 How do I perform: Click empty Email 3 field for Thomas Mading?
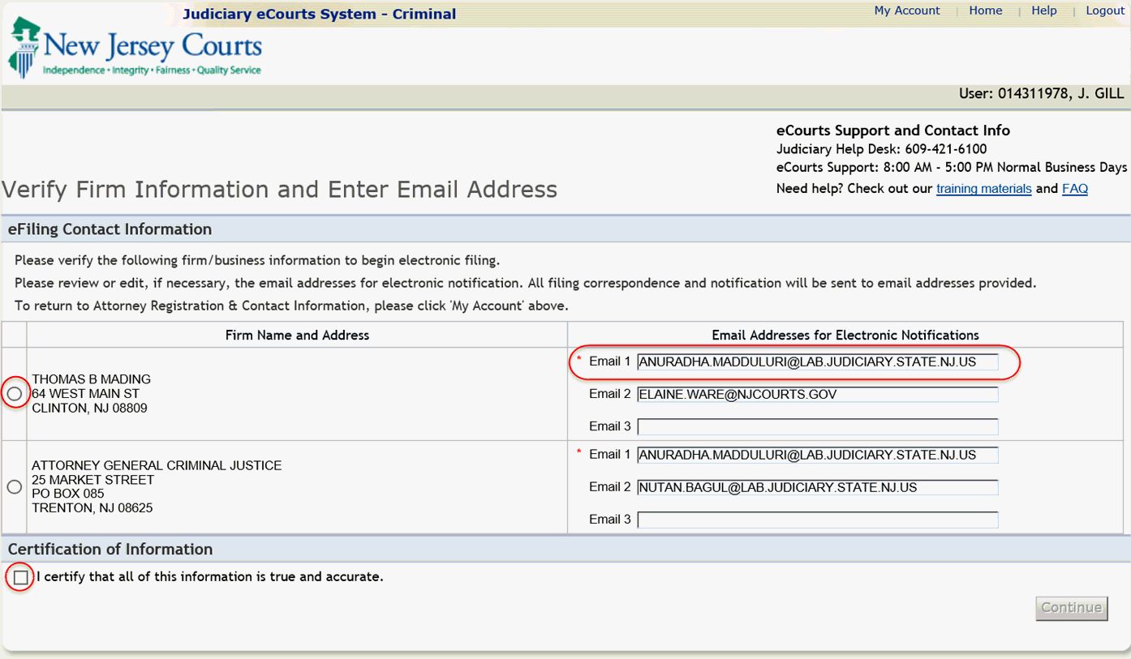(817, 427)
